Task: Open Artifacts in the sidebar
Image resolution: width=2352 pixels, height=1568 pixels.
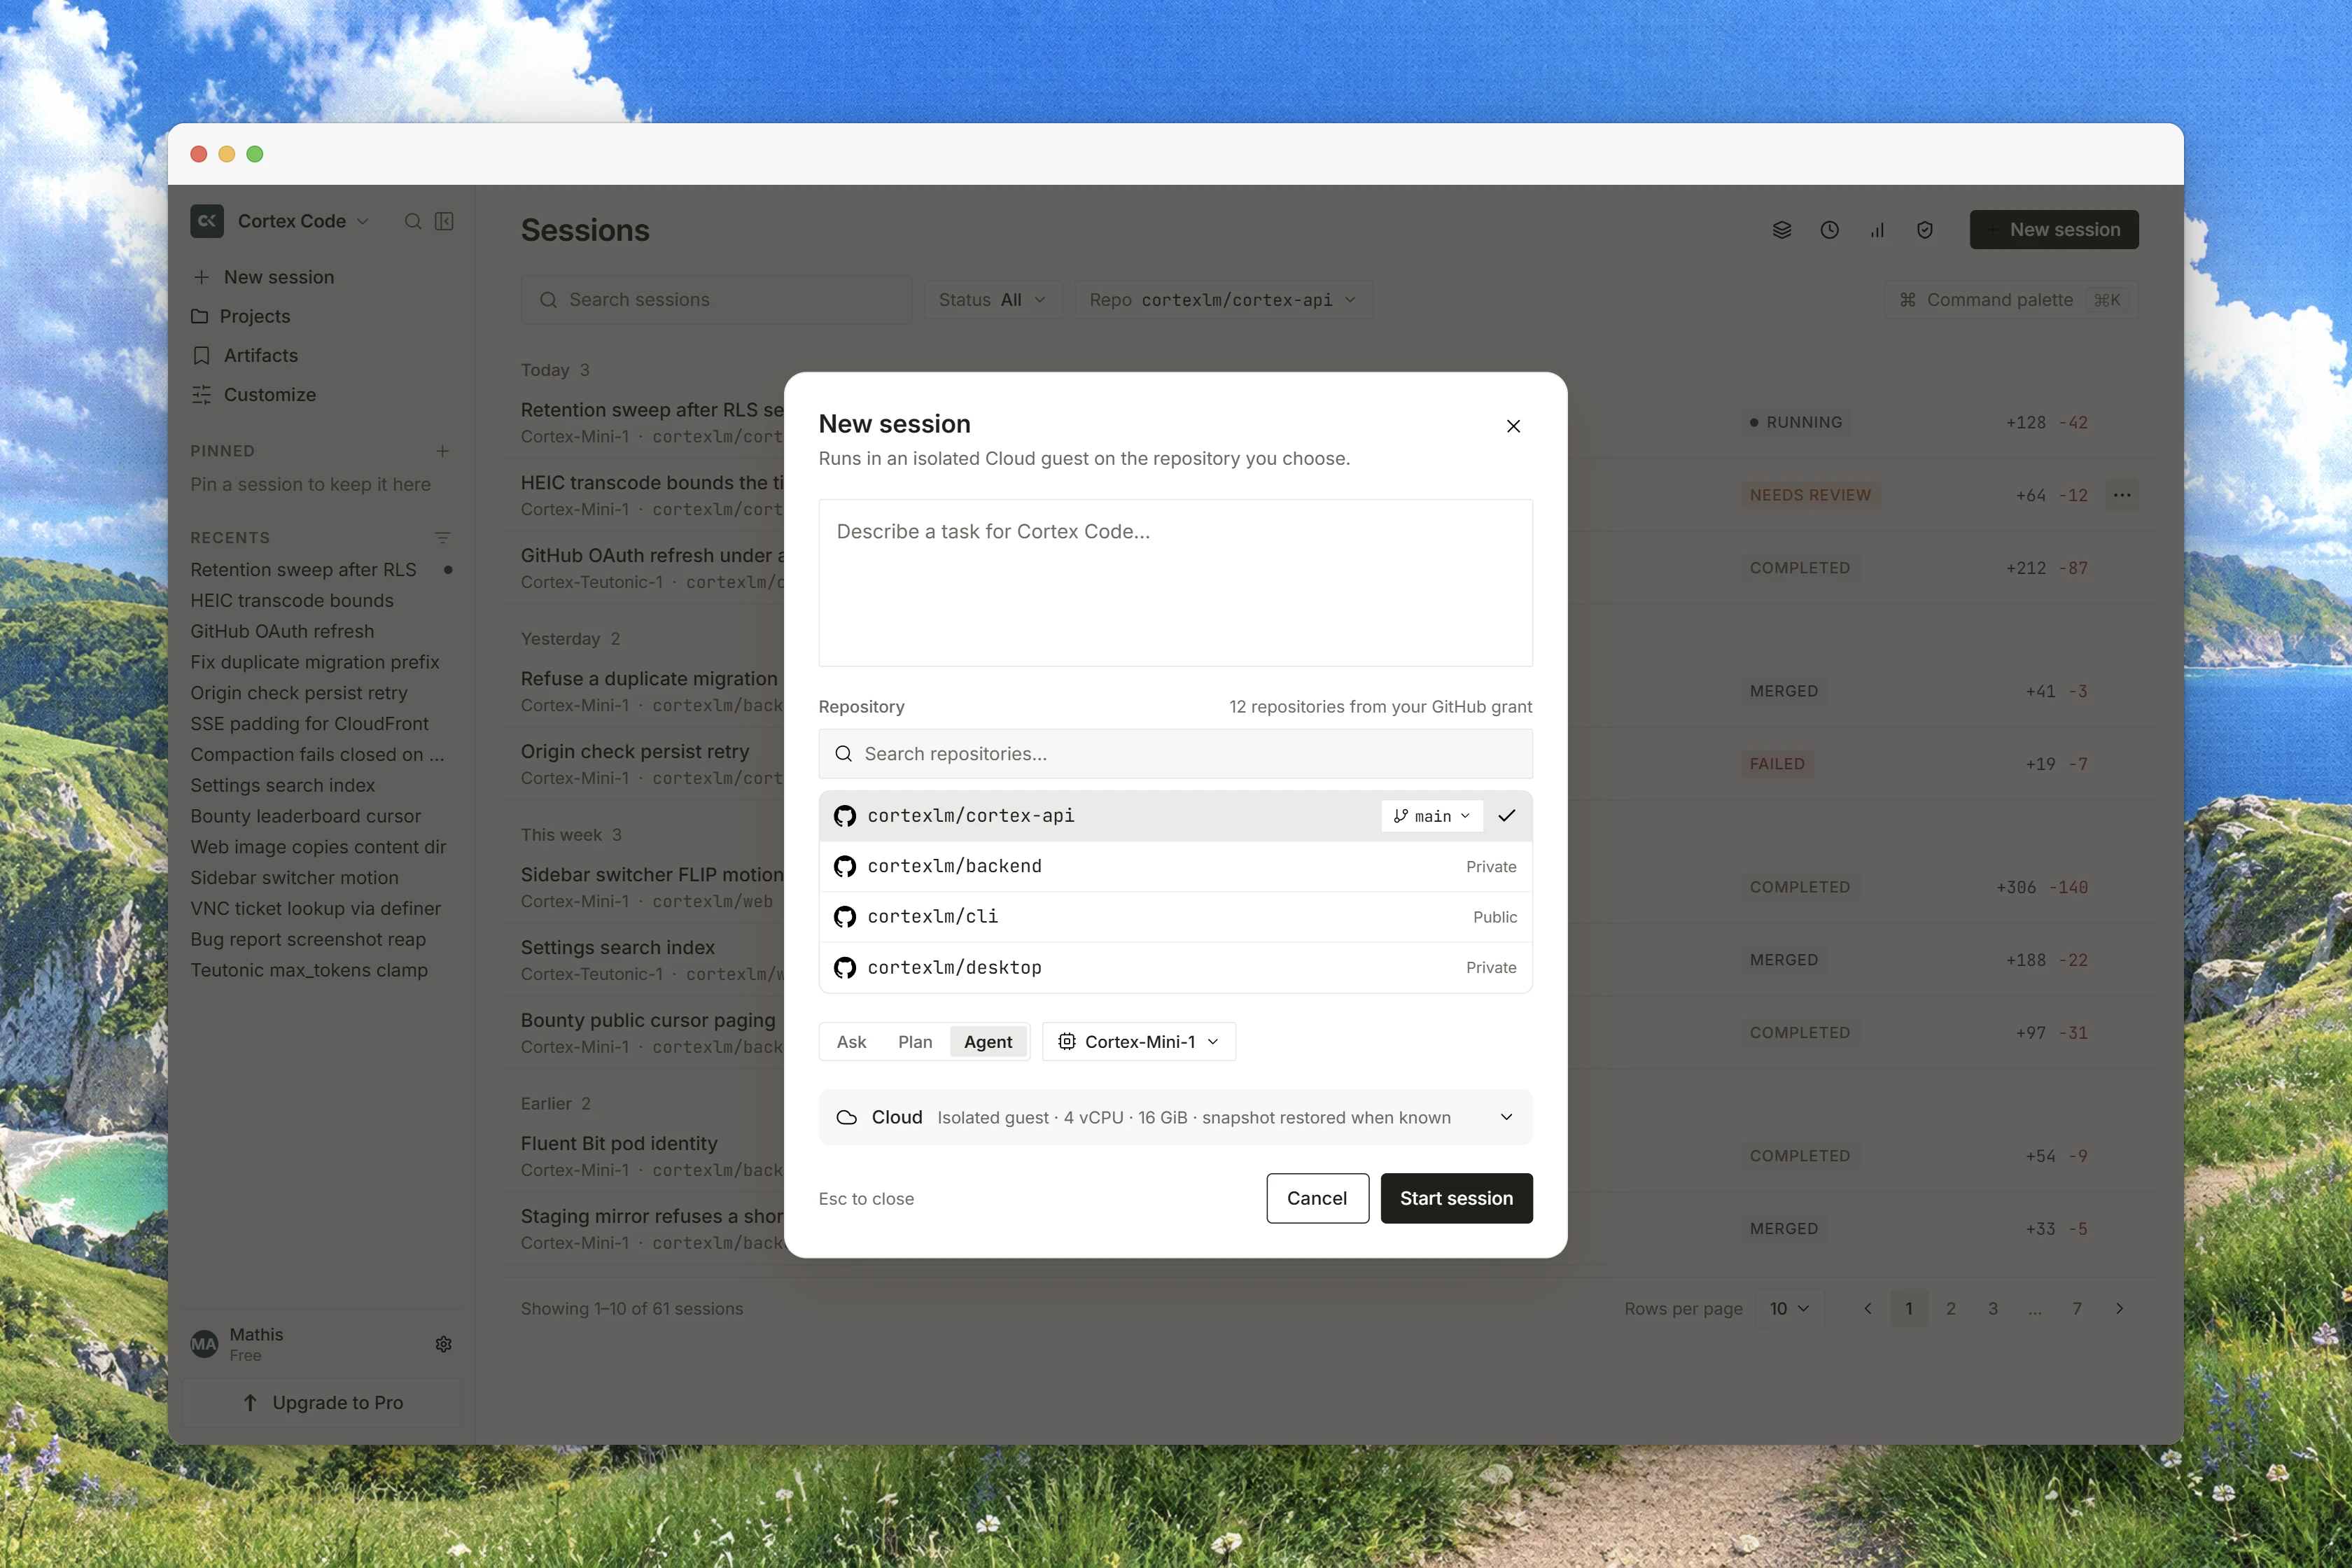Action: pyautogui.click(x=321, y=355)
